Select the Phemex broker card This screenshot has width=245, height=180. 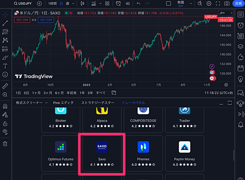pyautogui.click(x=143, y=153)
